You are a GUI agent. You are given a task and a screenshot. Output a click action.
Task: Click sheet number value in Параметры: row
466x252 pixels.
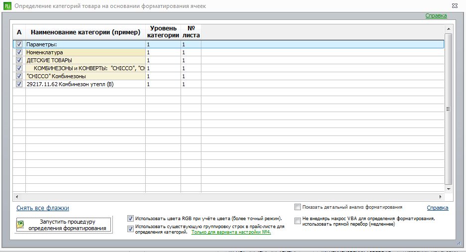click(x=191, y=44)
